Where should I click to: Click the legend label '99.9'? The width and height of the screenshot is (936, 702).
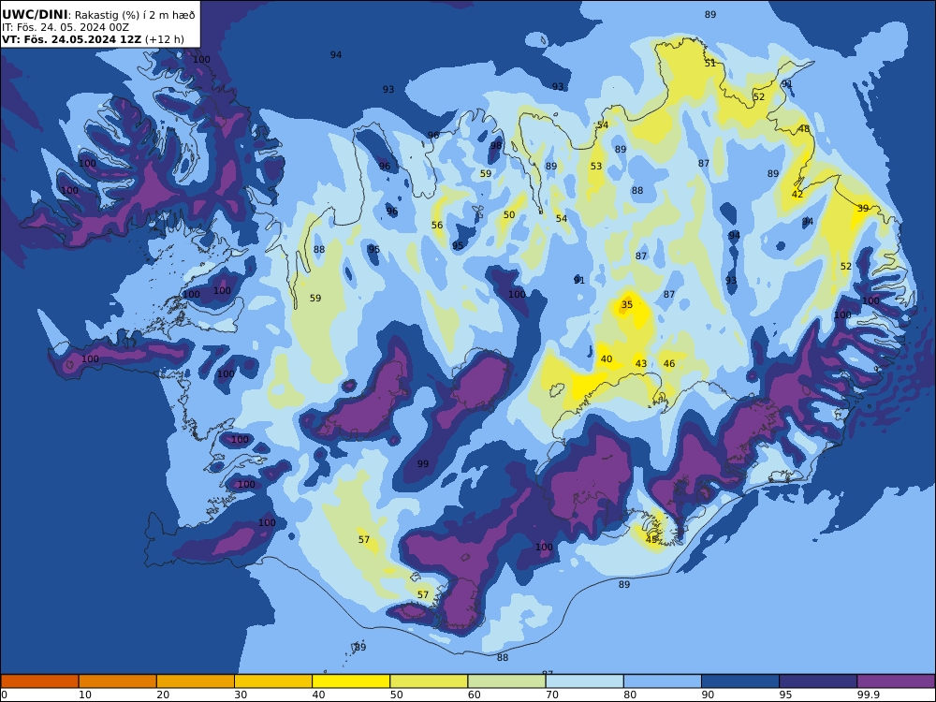click(x=868, y=695)
